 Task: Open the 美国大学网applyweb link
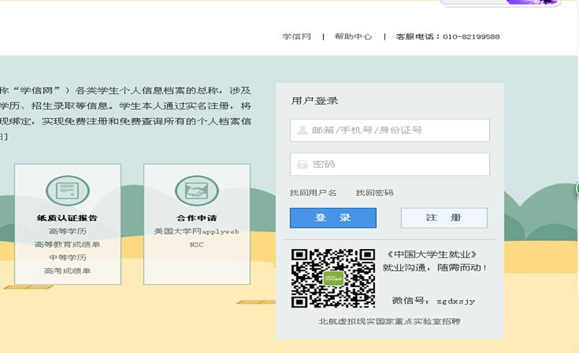[x=196, y=231]
